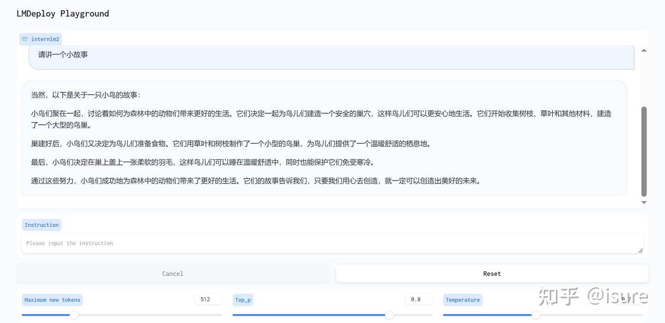This screenshot has width=665, height=323.
Task: Click the Maximum new tokens slider handle
Action: [74, 315]
